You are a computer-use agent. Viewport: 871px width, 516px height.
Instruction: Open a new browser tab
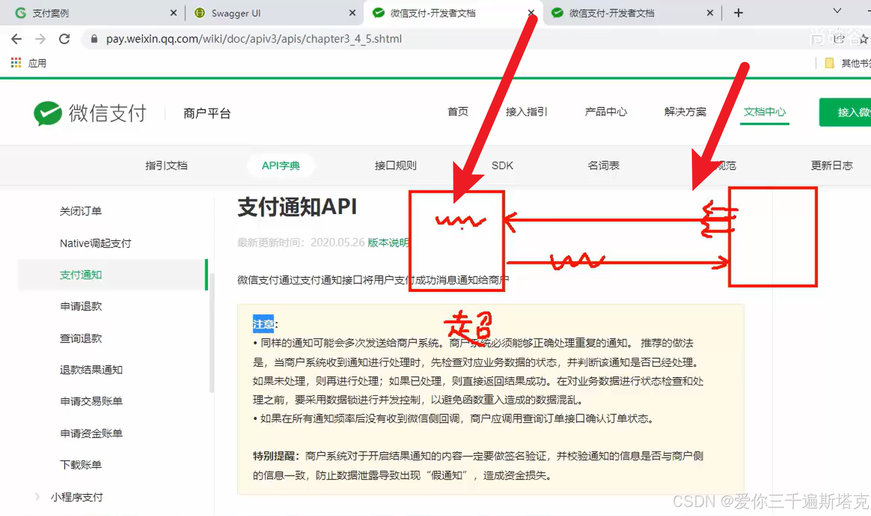[738, 13]
